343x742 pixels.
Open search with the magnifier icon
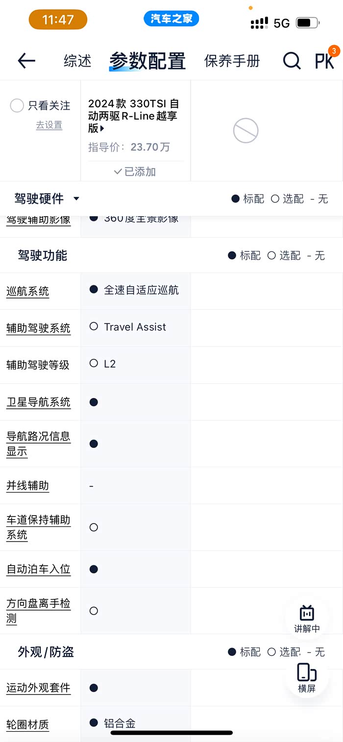coord(292,61)
